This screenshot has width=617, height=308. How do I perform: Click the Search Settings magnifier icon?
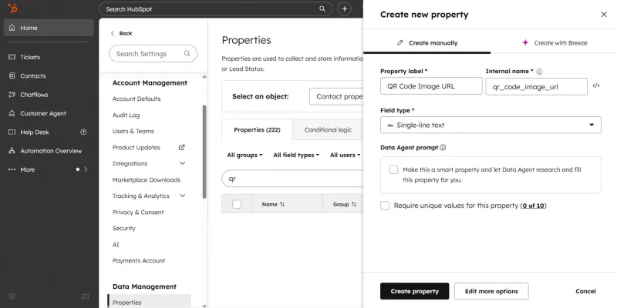pos(187,53)
